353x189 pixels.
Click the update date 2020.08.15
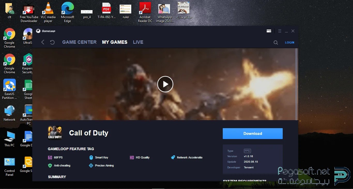[251, 162]
